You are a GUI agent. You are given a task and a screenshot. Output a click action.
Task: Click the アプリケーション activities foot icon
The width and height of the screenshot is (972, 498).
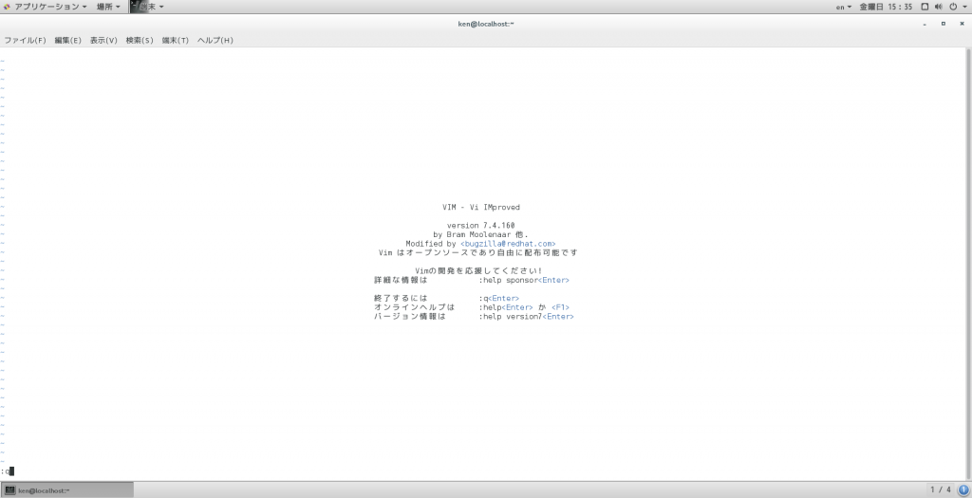click(7, 7)
